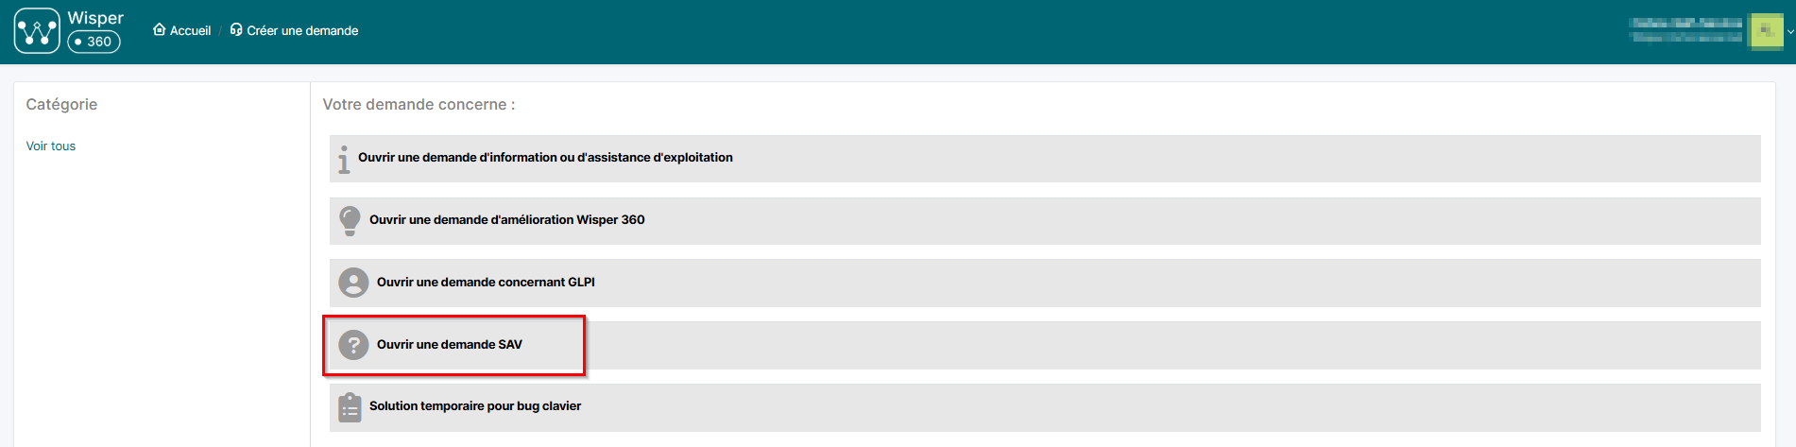1796x447 pixels.
Task: Click the Voir tous category link
Action: point(51,146)
